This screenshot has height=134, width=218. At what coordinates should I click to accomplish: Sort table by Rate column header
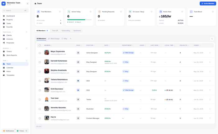point(107,45)
